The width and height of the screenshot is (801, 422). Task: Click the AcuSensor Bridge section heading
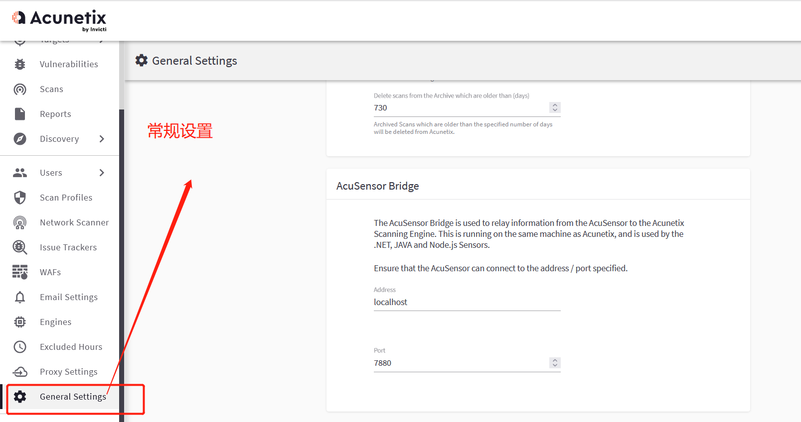377,186
